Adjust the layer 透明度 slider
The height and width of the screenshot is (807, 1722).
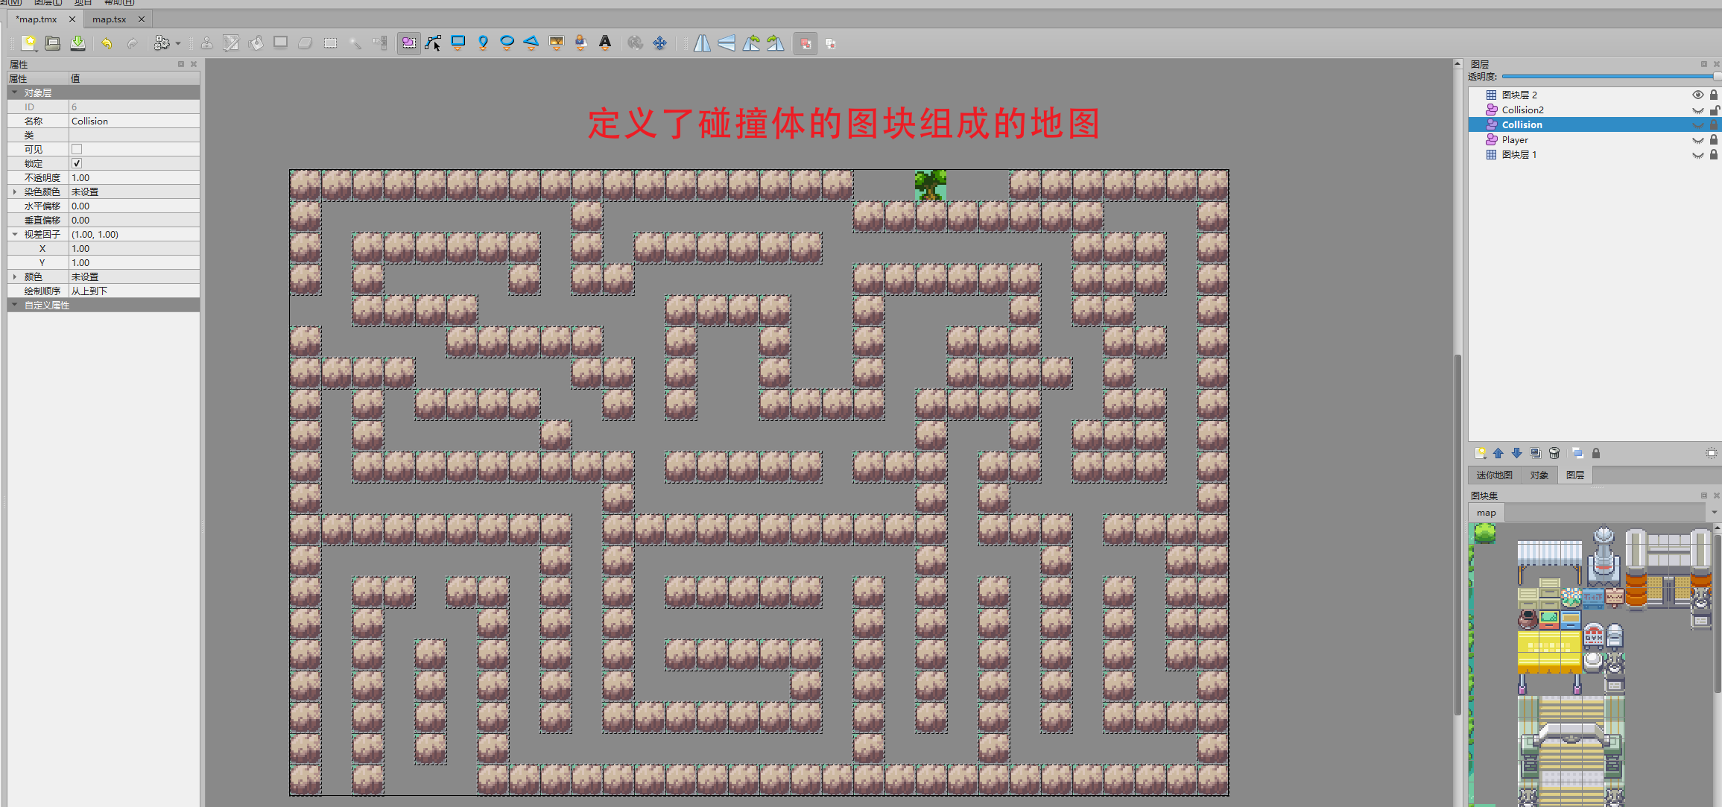click(1609, 76)
